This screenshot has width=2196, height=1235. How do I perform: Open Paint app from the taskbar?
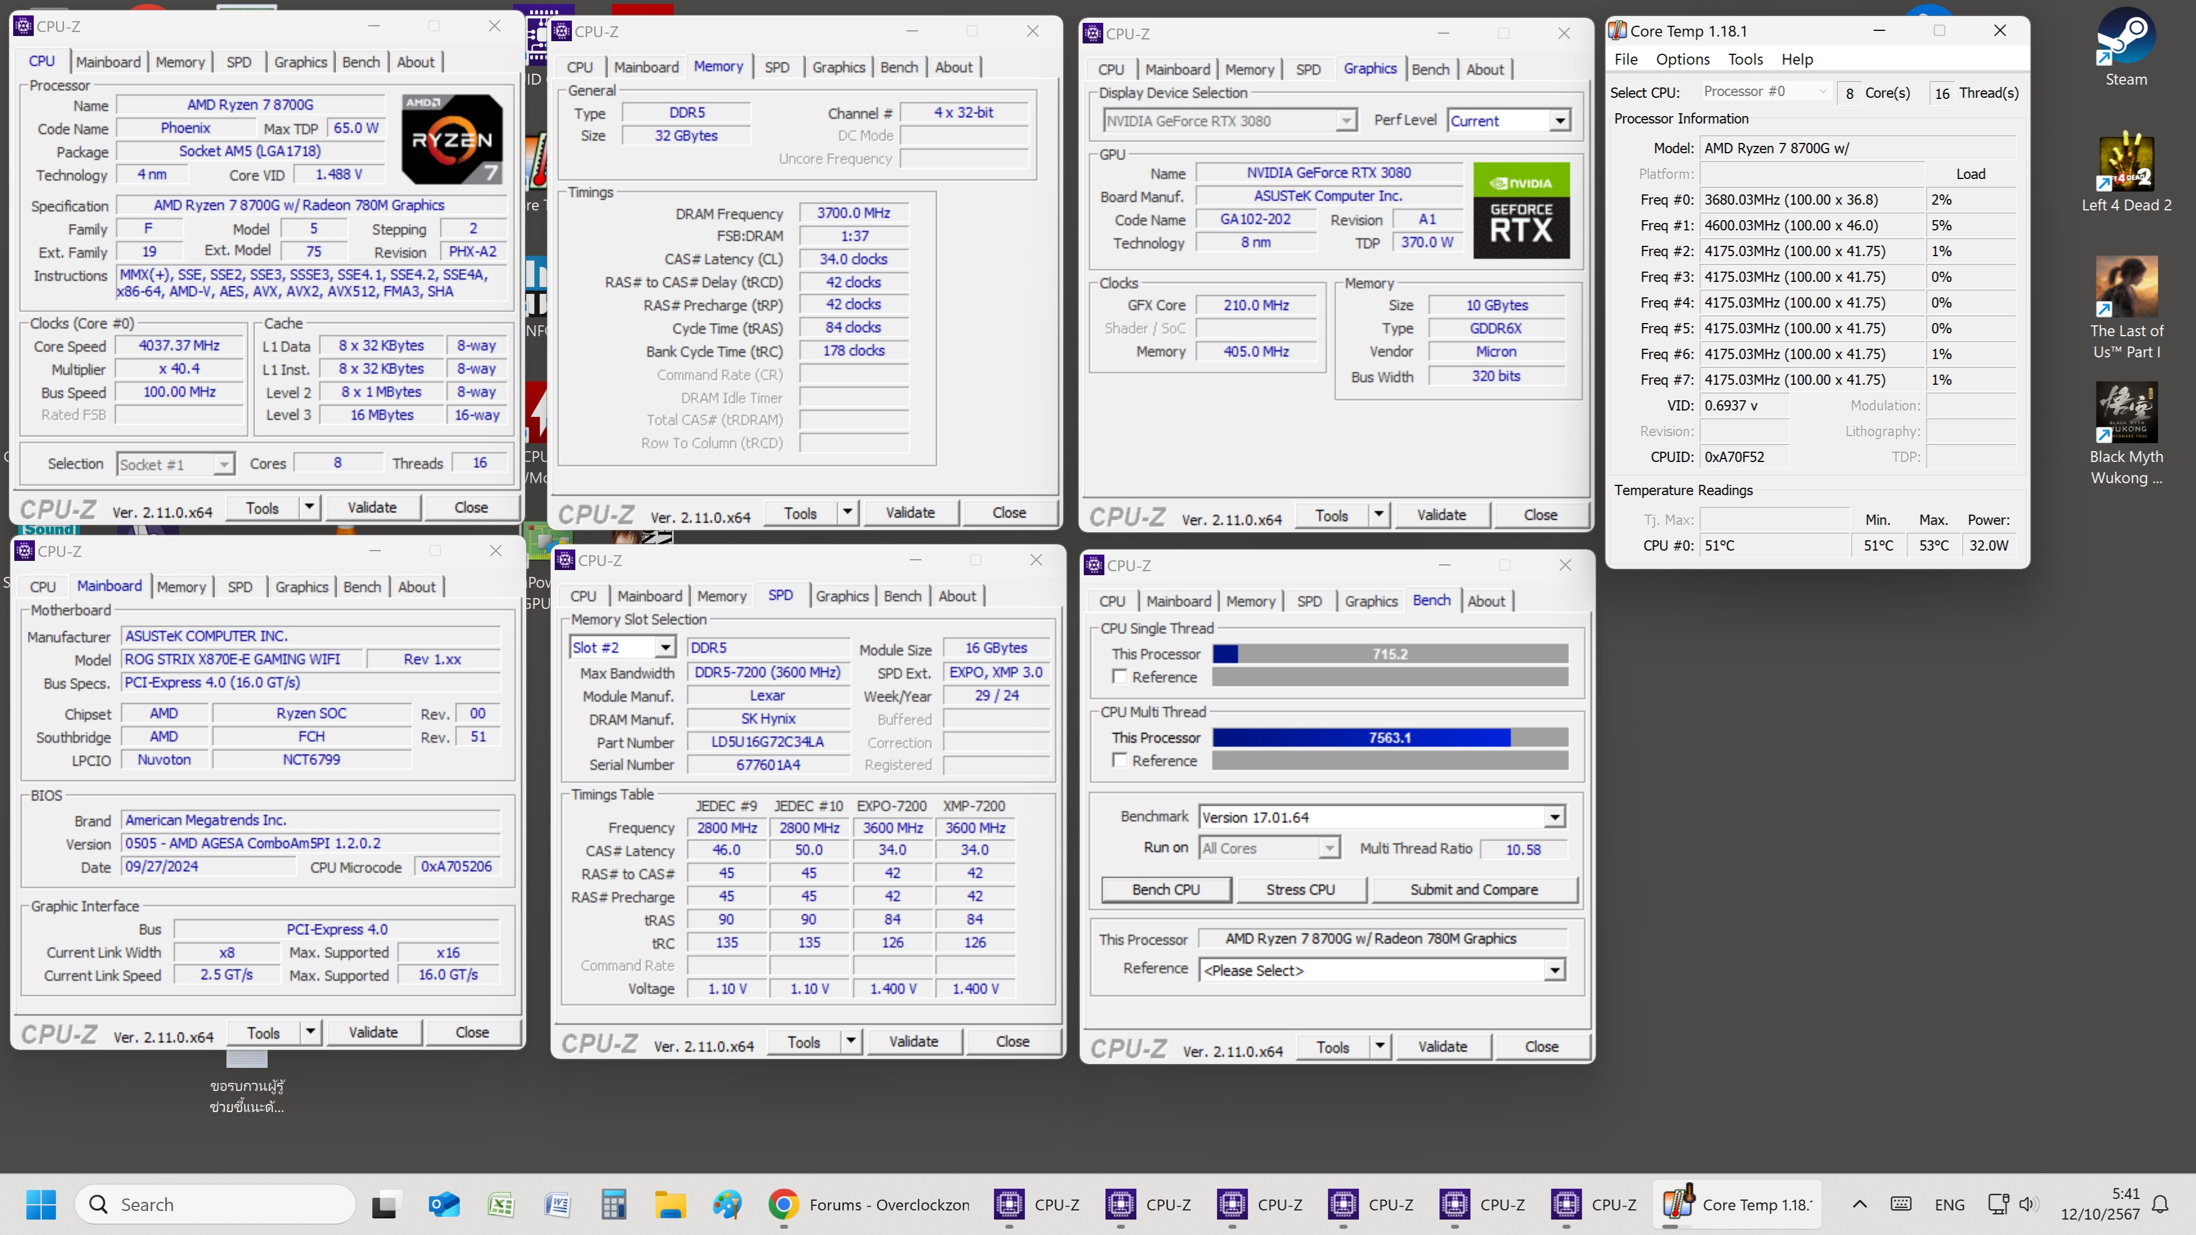click(727, 1204)
